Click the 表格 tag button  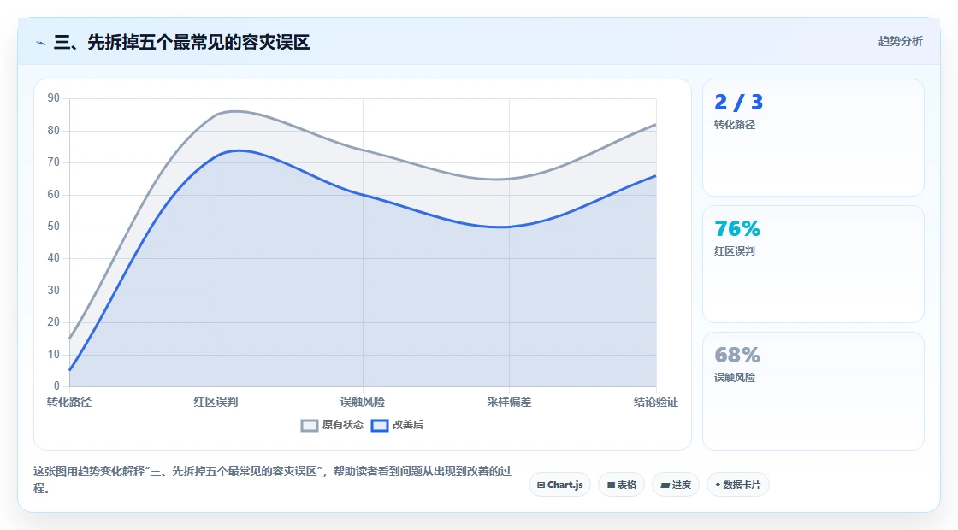coord(621,485)
